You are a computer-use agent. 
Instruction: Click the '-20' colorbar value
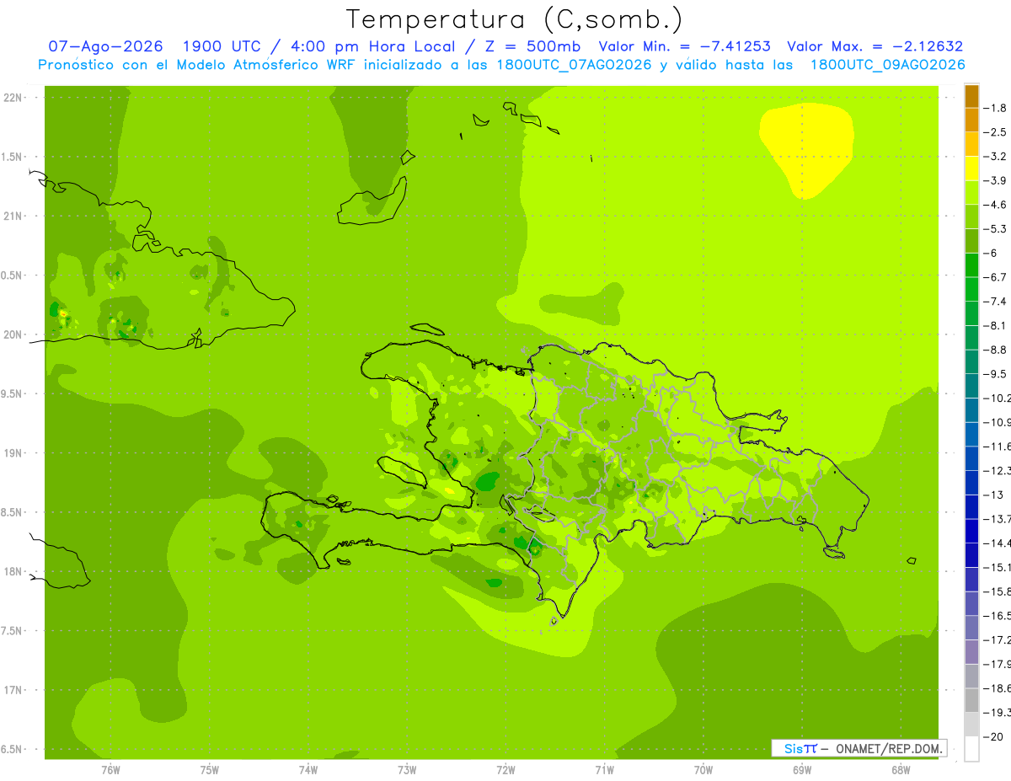tap(994, 737)
